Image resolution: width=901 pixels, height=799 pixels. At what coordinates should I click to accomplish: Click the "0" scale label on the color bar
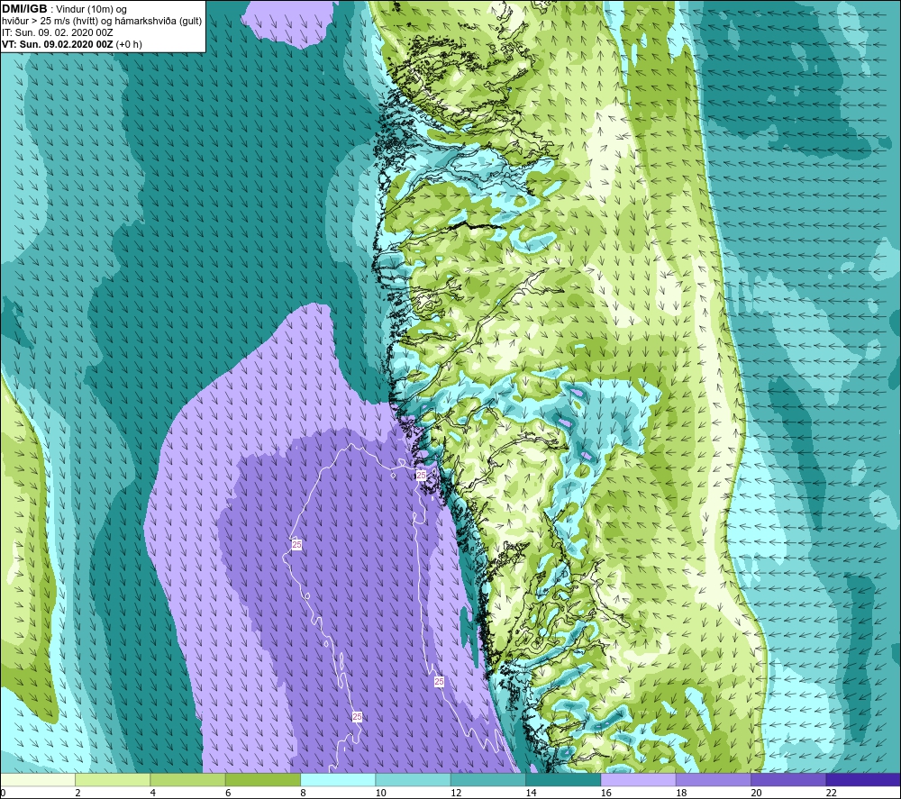3,793
